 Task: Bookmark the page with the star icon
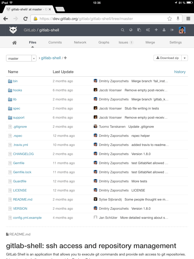(169, 19)
